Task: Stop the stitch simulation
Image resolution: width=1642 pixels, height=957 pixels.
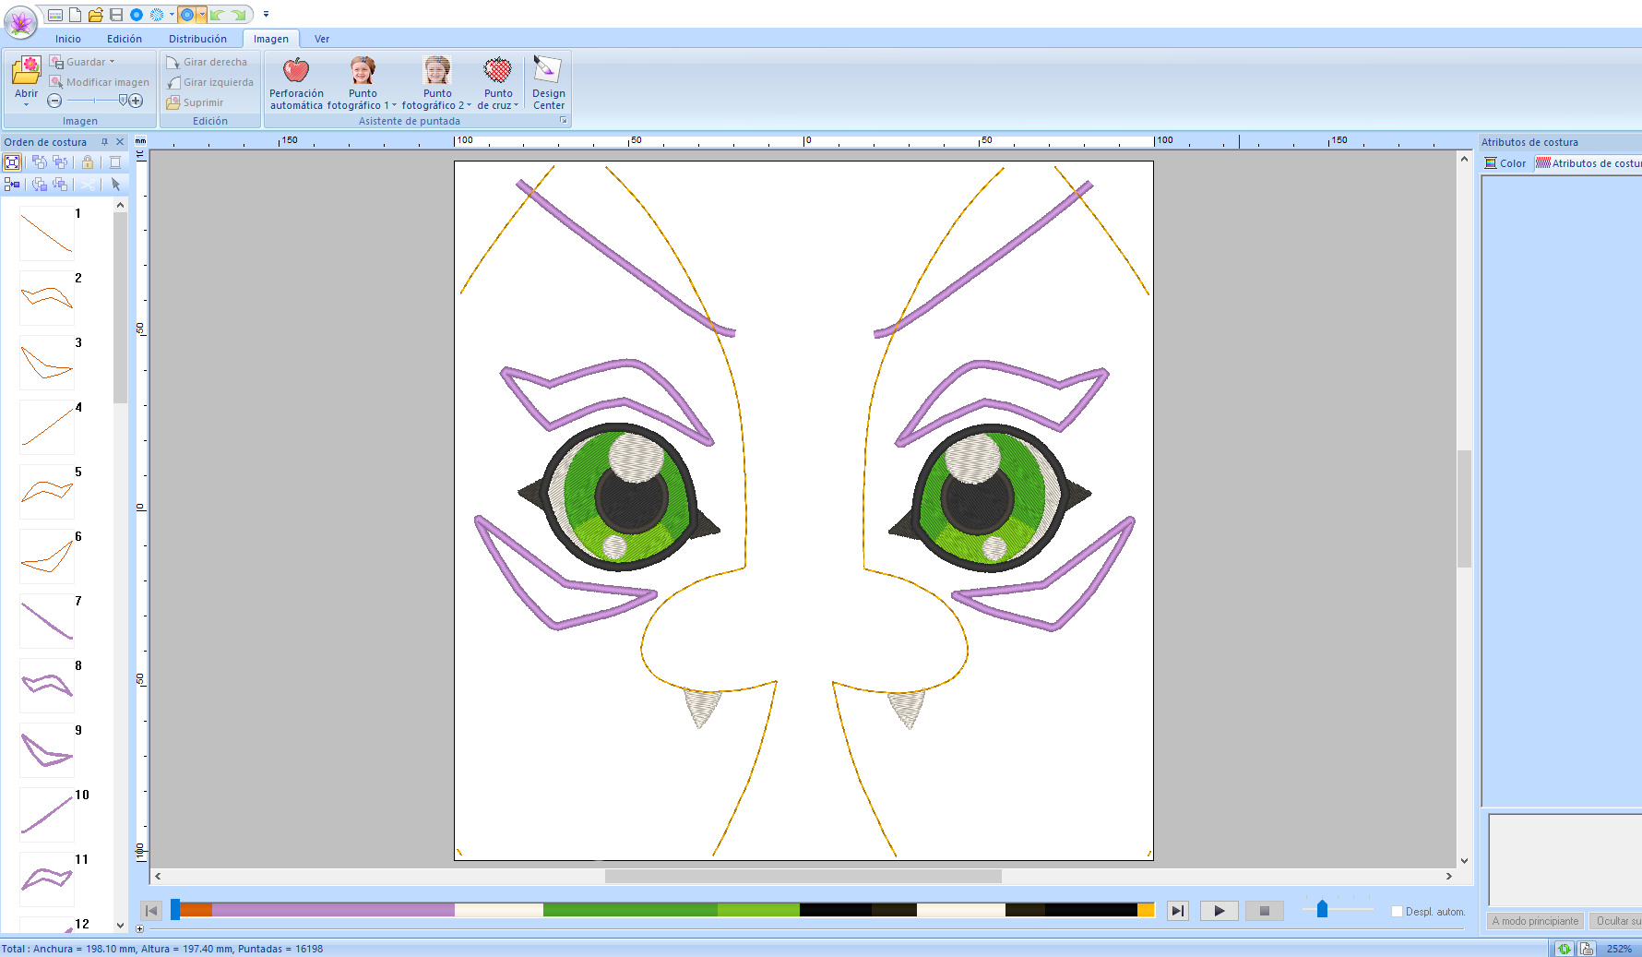Action: [x=1265, y=911]
